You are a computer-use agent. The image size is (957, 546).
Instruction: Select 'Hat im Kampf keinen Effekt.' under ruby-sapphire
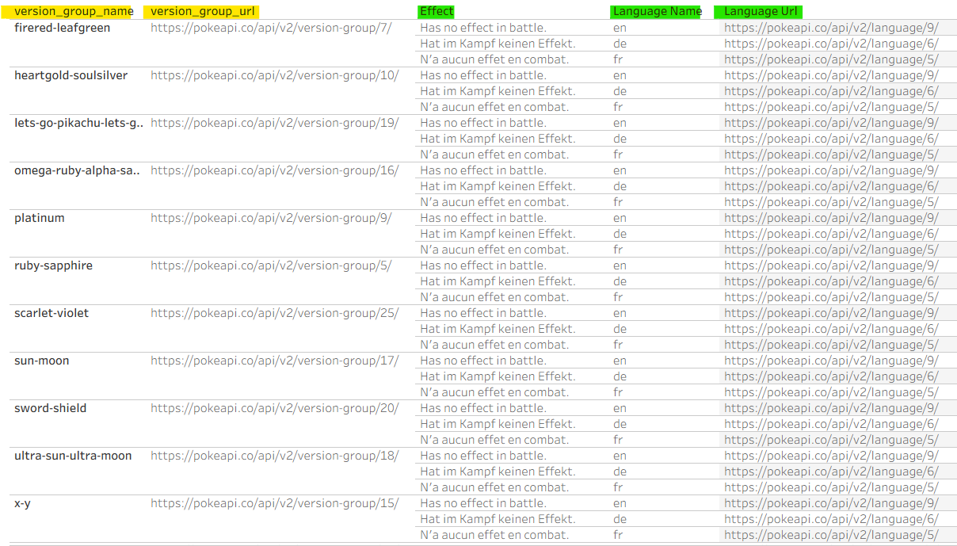coord(498,281)
